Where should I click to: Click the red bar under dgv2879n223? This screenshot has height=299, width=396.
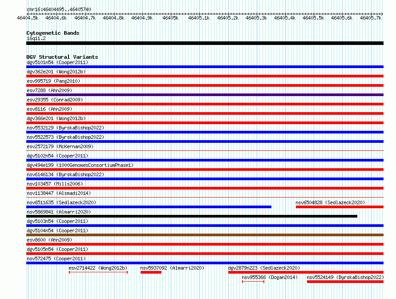click(x=306, y=272)
